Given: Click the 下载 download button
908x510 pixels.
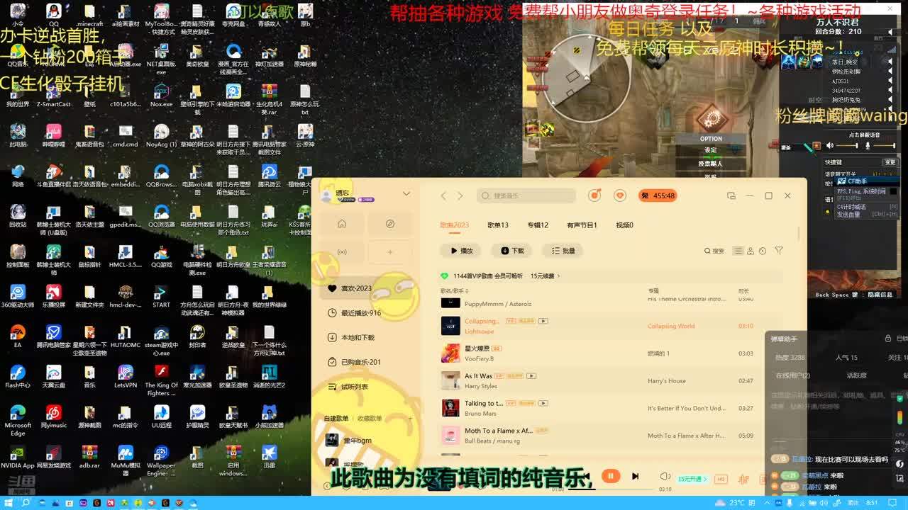Looking at the screenshot, I should [x=511, y=251].
